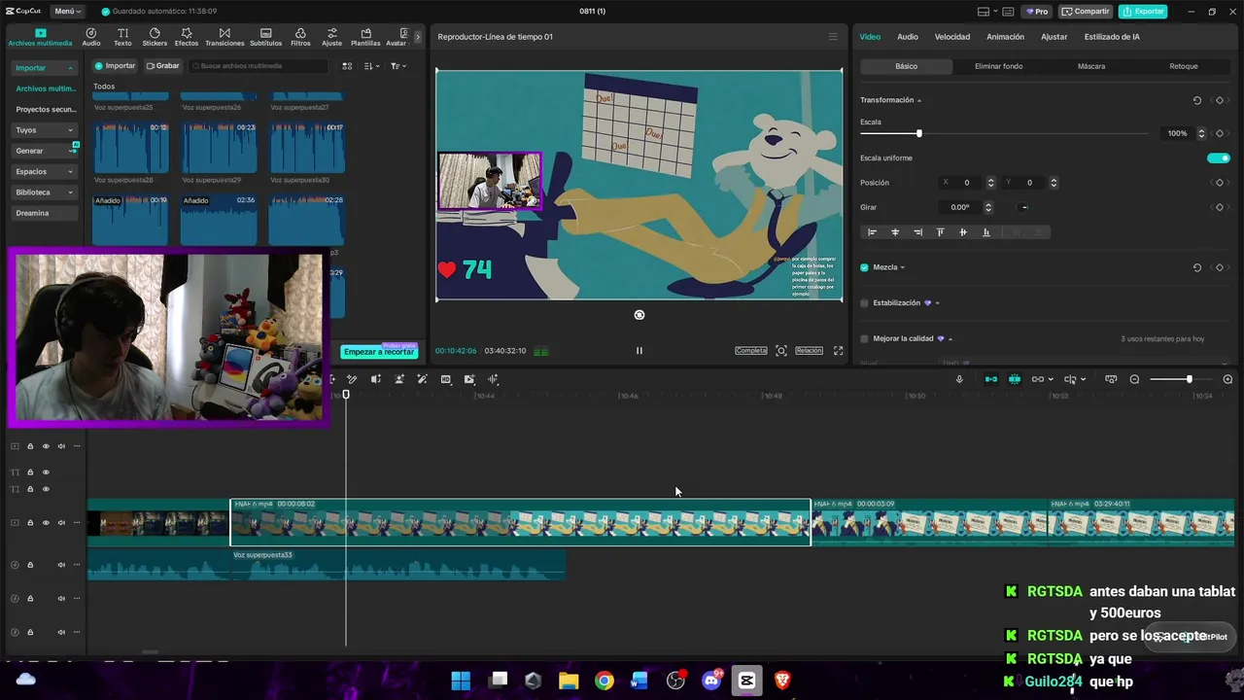Viewport: 1244px width, 700px height.
Task: Open Discord from the taskbar
Action: (711, 681)
